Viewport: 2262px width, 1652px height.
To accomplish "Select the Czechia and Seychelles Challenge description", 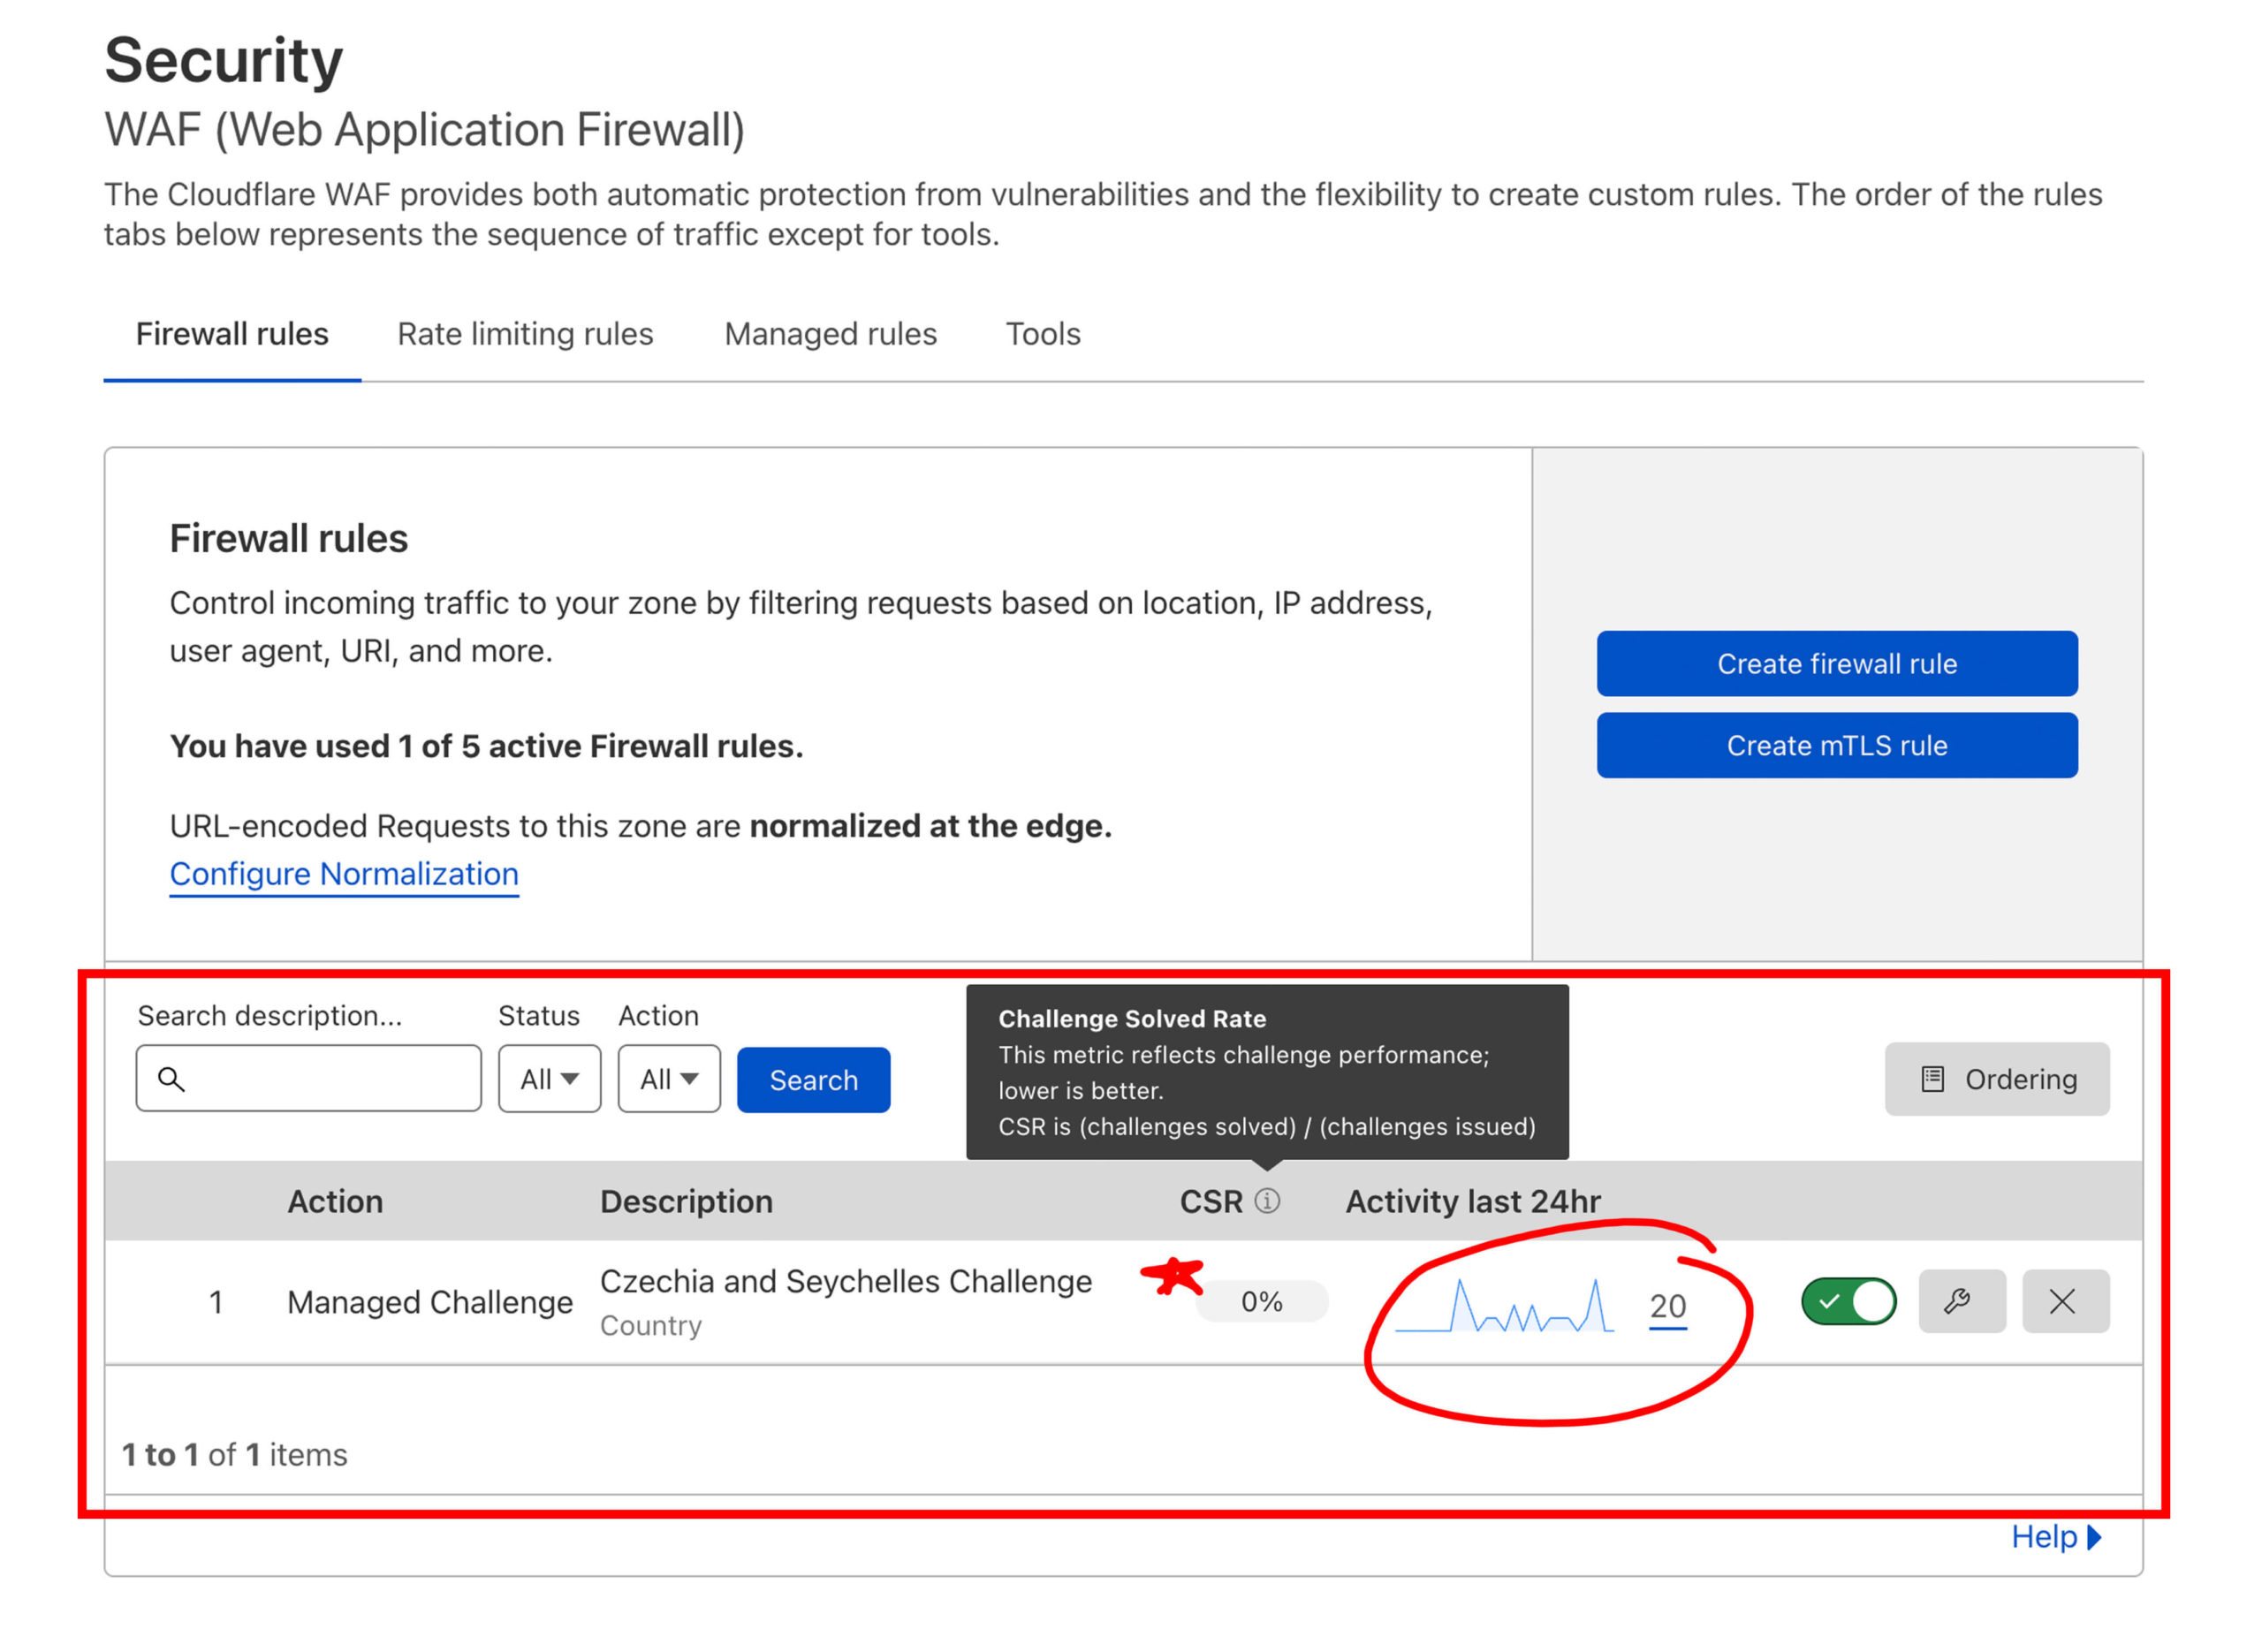I will [x=846, y=1281].
